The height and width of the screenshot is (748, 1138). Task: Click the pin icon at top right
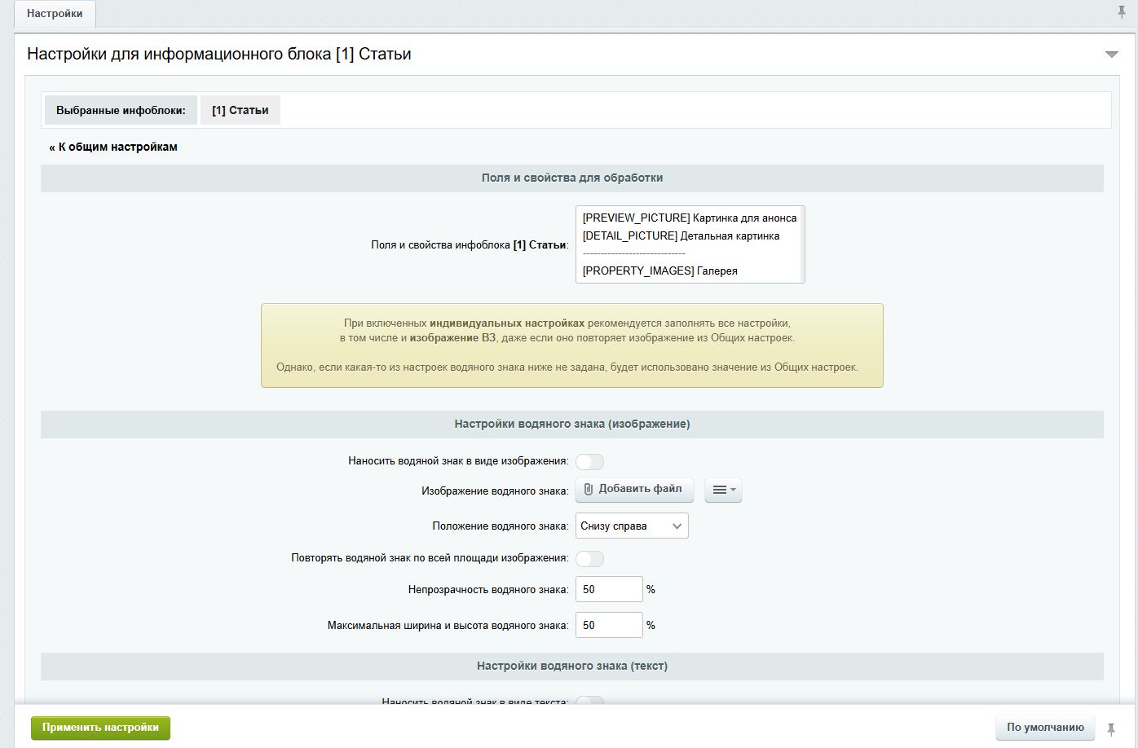pyautogui.click(x=1122, y=12)
